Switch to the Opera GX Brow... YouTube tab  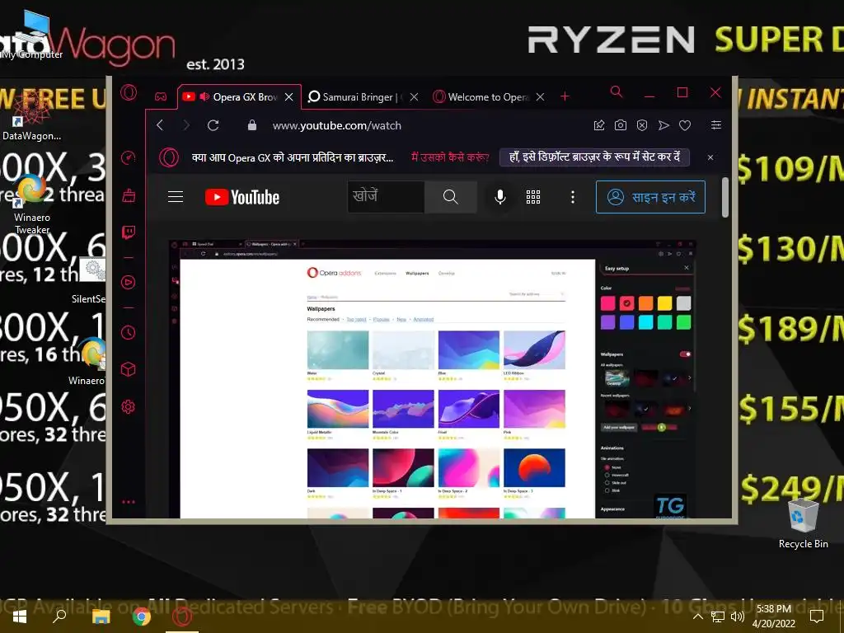click(x=240, y=97)
